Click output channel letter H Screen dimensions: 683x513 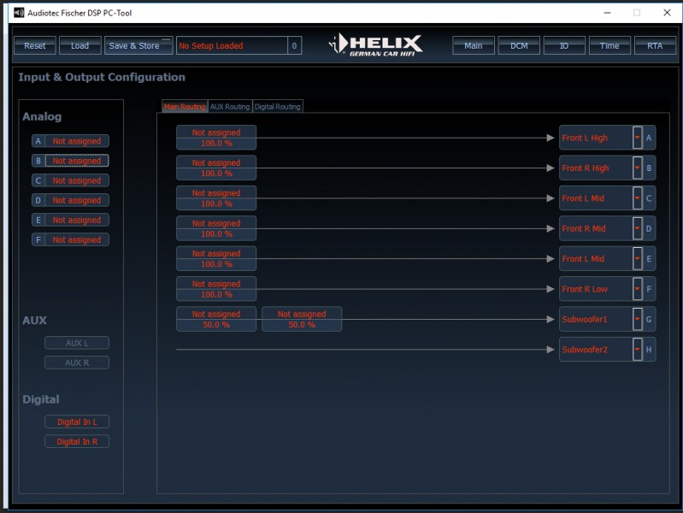tap(649, 350)
